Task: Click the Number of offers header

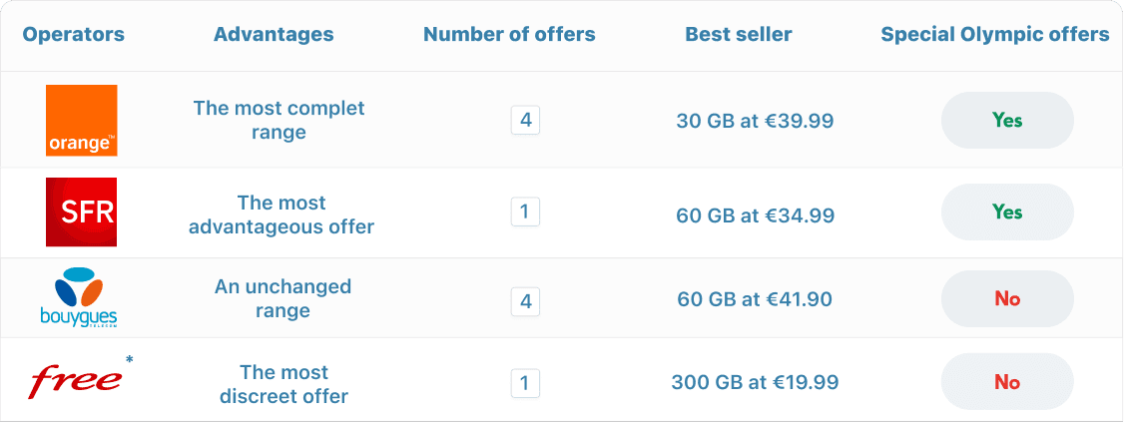Action: coord(509,34)
